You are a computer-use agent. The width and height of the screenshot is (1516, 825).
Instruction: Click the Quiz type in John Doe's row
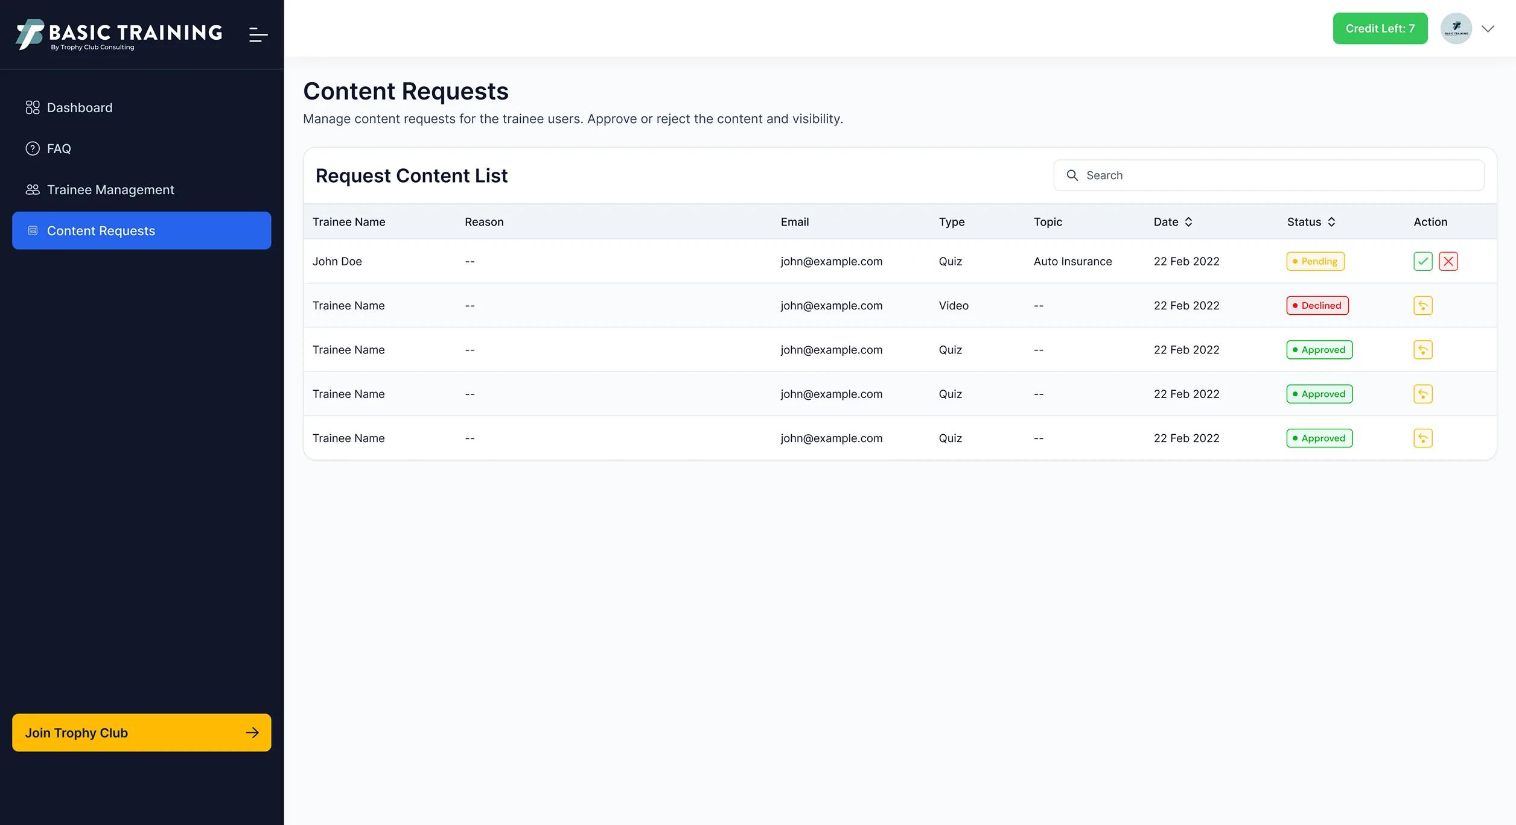click(x=951, y=261)
